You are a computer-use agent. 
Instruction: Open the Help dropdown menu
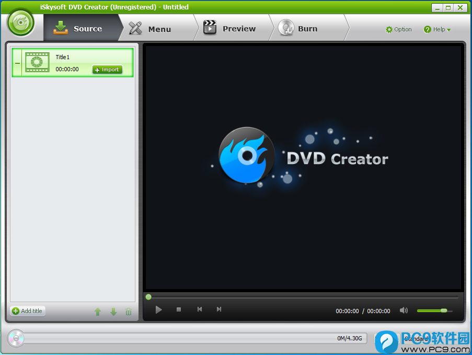pos(437,29)
